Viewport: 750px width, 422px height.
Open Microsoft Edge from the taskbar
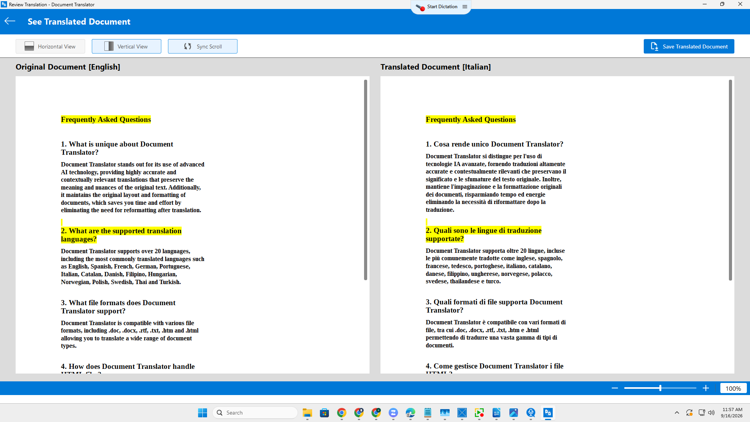point(411,413)
